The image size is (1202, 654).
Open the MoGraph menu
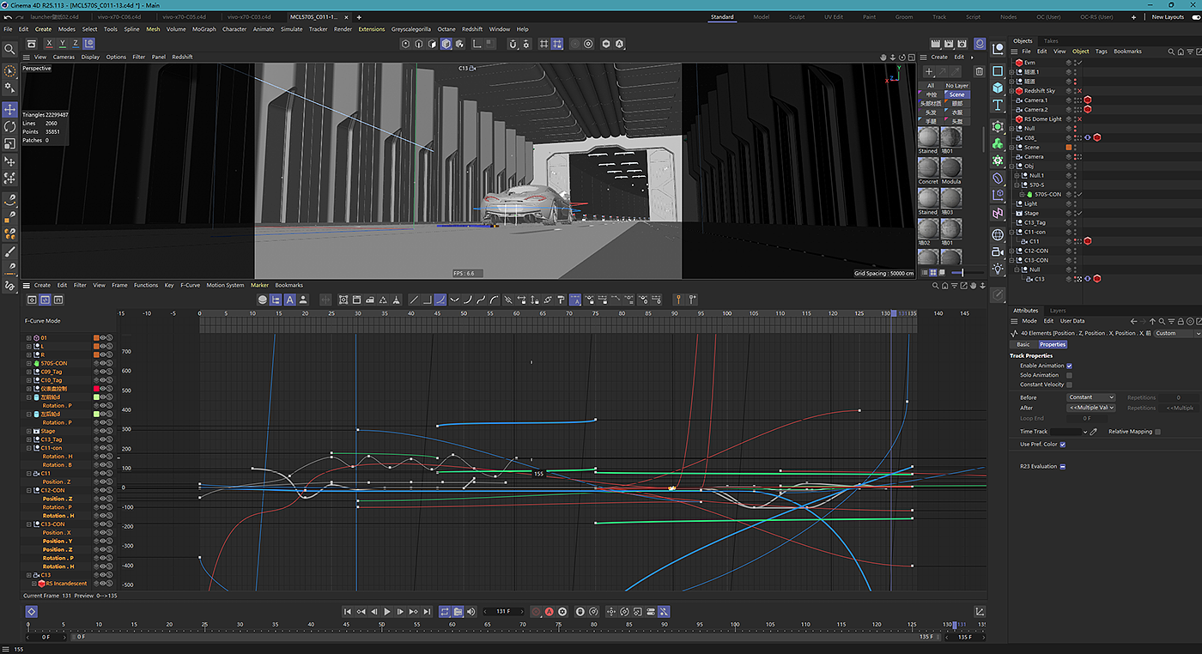pos(204,29)
